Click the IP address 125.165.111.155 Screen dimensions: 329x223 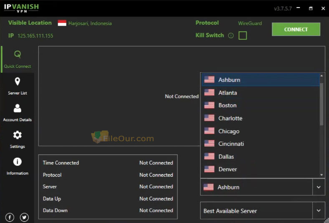35,36
